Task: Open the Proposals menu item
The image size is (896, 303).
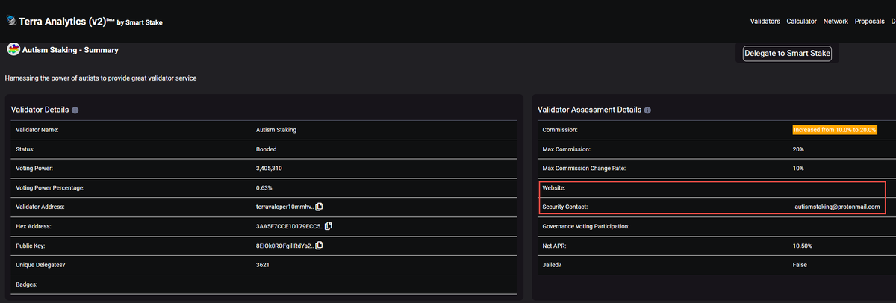Action: pyautogui.click(x=870, y=22)
